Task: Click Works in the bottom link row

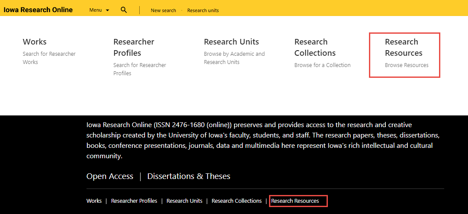Action: coord(94,201)
